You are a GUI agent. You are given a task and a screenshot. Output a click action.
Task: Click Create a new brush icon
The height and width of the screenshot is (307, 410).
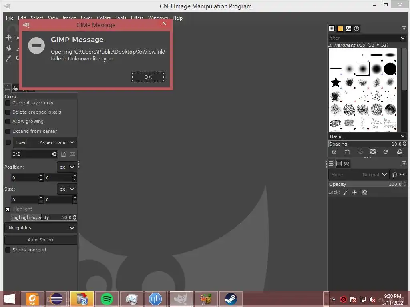click(347, 152)
